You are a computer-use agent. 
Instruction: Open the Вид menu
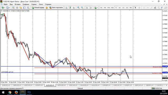coord(11,4)
